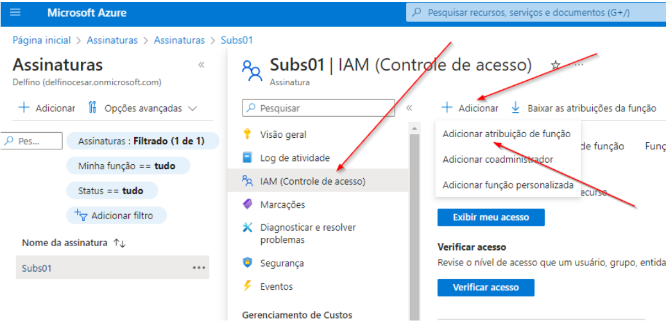Favorite Subs01 with the star icon
The height and width of the screenshot is (325, 666).
pos(555,65)
